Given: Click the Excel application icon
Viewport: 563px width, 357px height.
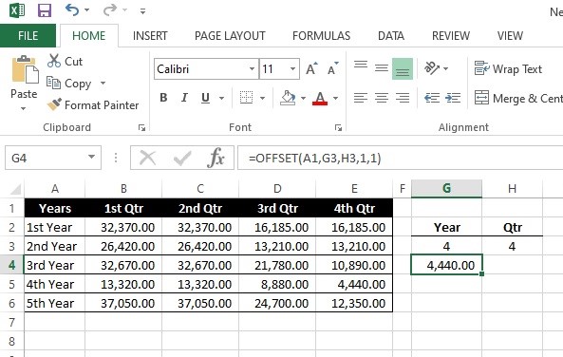Looking at the screenshot, I should tap(17, 10).
